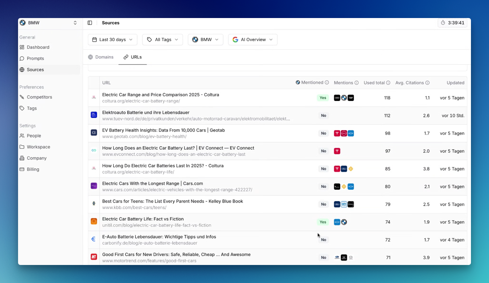489x283 pixels.
Task: Click the Geotab favicon in the table
Action: [94, 133]
